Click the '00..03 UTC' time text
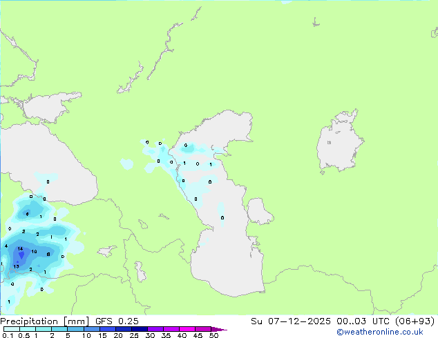The width and height of the screenshot is (438, 338). (x=363, y=321)
